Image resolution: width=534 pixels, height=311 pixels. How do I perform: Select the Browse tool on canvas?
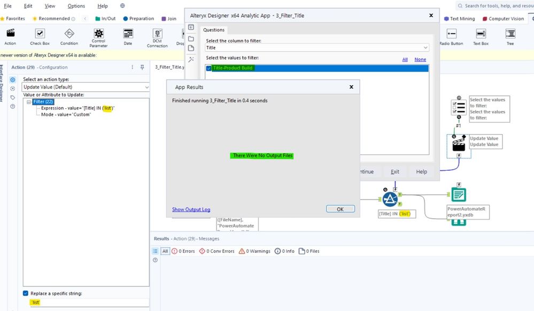click(459, 222)
